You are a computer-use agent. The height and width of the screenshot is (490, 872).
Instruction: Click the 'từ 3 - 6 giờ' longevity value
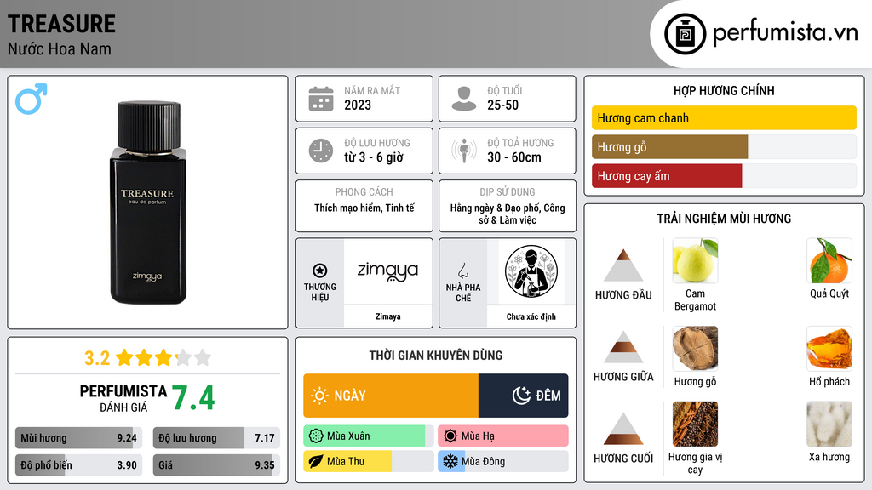coord(373,157)
